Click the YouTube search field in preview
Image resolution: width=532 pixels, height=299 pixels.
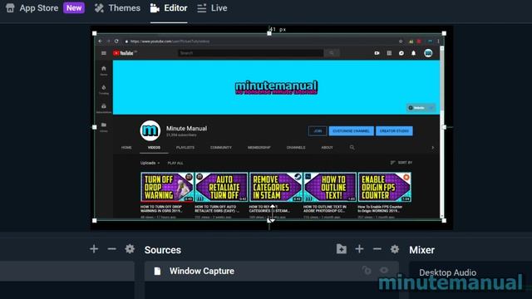pyautogui.click(x=250, y=53)
